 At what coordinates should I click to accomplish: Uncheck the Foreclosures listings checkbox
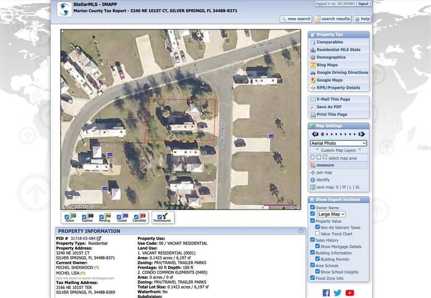pos(160,217)
